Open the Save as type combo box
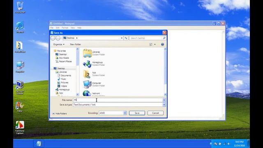 pyautogui.click(x=120, y=105)
